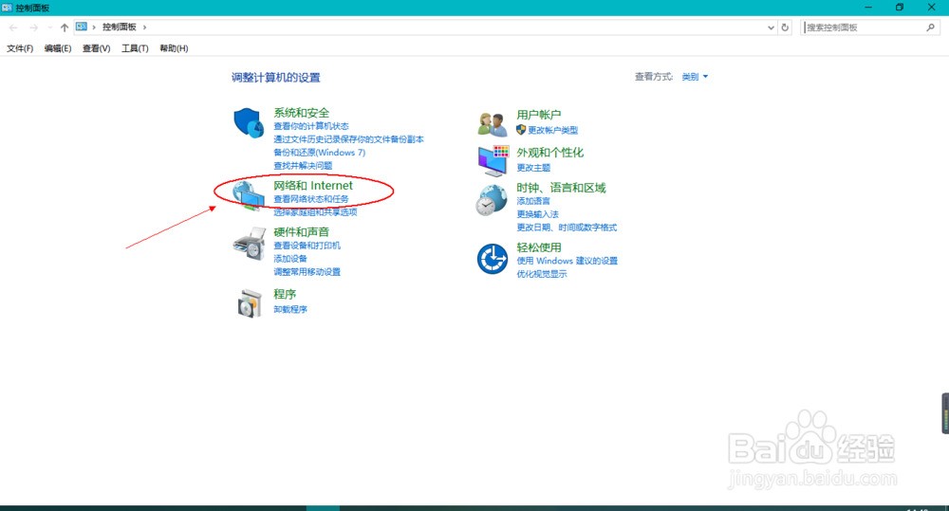Refresh the Control Panel address bar
This screenshot has width=949, height=511.
pyautogui.click(x=785, y=27)
